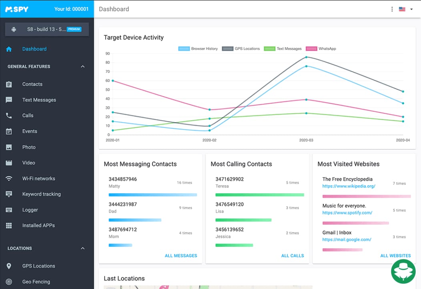Screen dimensions: 421x289
Task: Click the Text Messages green legend swatch
Action: click(x=270, y=49)
